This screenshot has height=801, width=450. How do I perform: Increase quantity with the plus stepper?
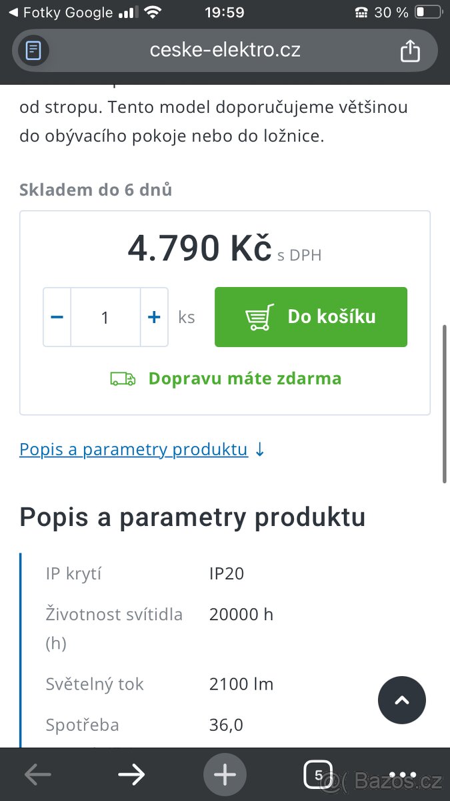[x=154, y=316]
